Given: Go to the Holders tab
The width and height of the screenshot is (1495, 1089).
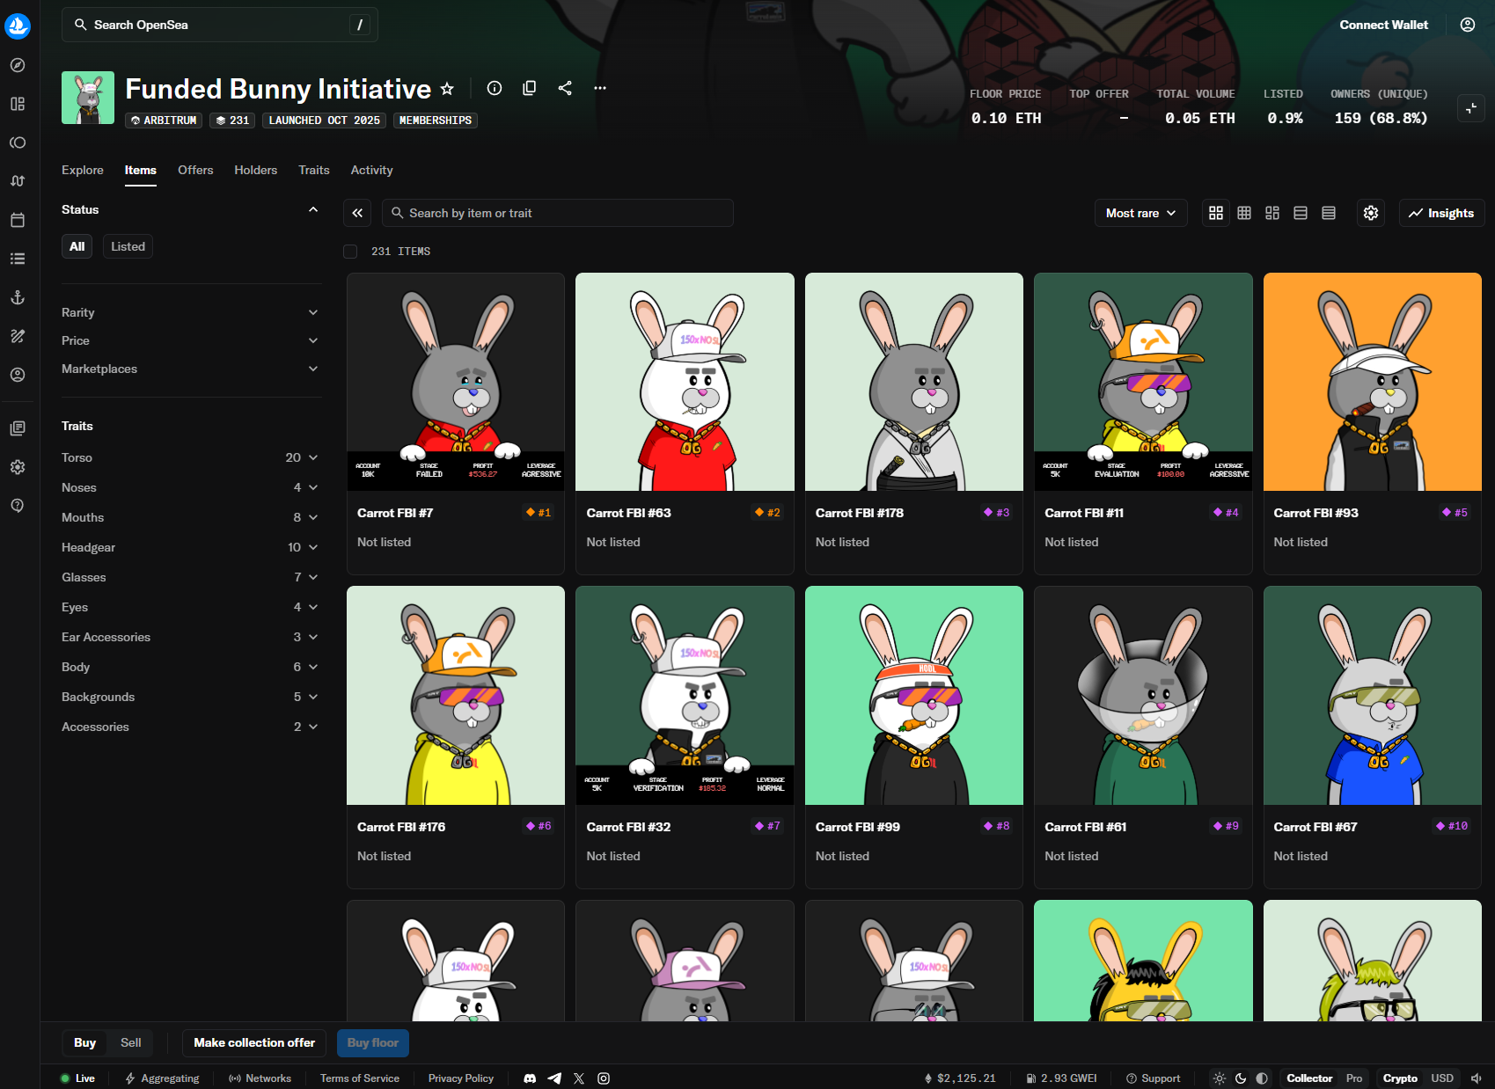Looking at the screenshot, I should [x=256, y=170].
